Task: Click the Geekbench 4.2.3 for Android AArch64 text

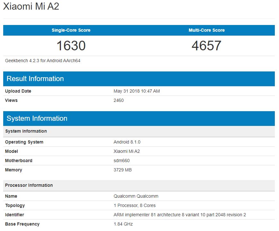Action: coord(43,61)
